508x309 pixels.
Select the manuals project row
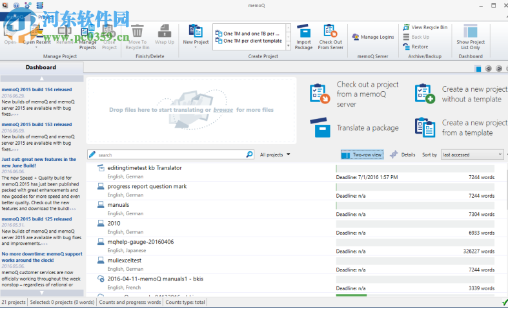click(297, 209)
